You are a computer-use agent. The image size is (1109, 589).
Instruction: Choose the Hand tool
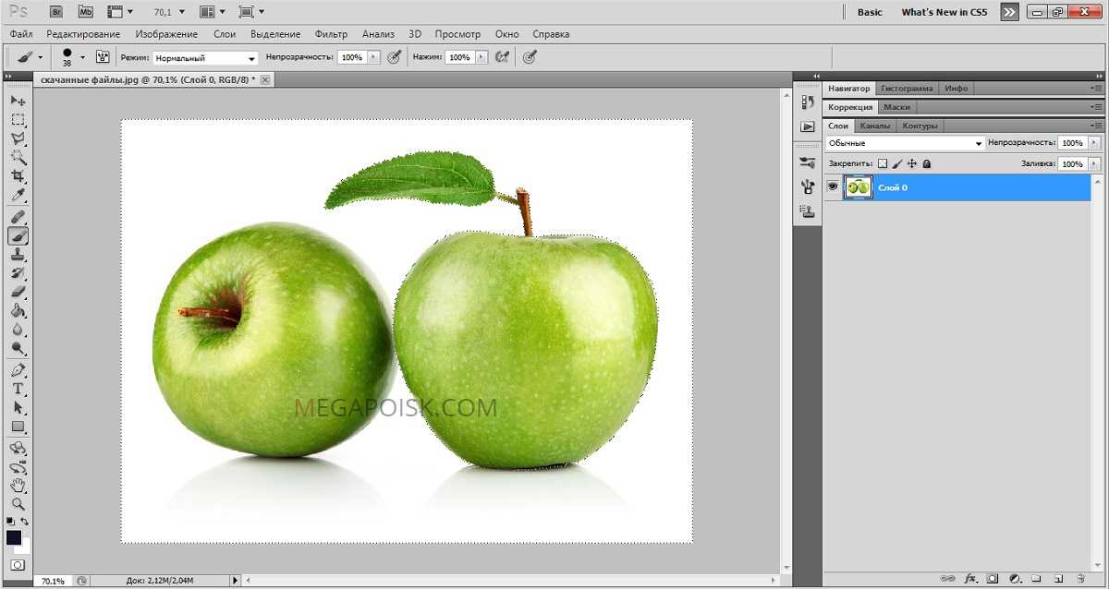click(18, 486)
